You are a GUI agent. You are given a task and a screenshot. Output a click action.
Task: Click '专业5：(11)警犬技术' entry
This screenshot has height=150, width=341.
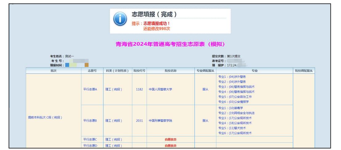pyautogui.click(x=232, y=128)
